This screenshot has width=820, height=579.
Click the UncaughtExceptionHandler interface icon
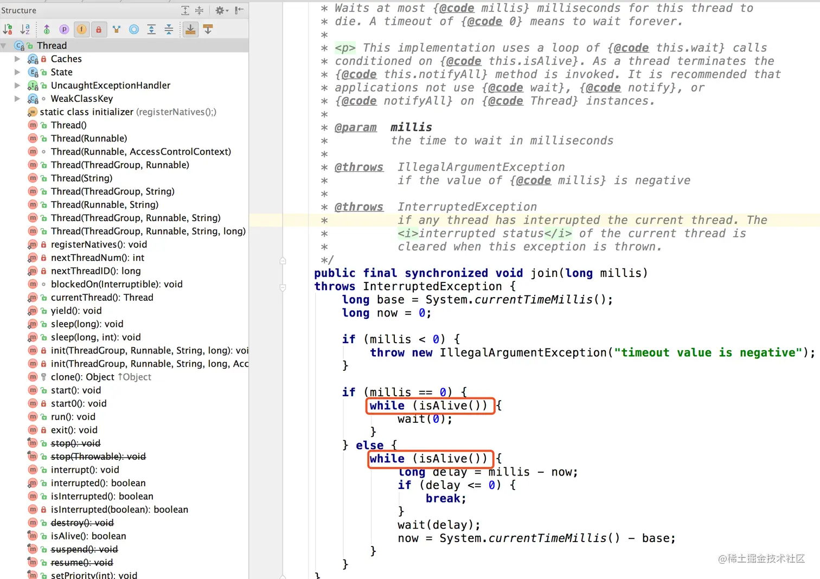(33, 86)
